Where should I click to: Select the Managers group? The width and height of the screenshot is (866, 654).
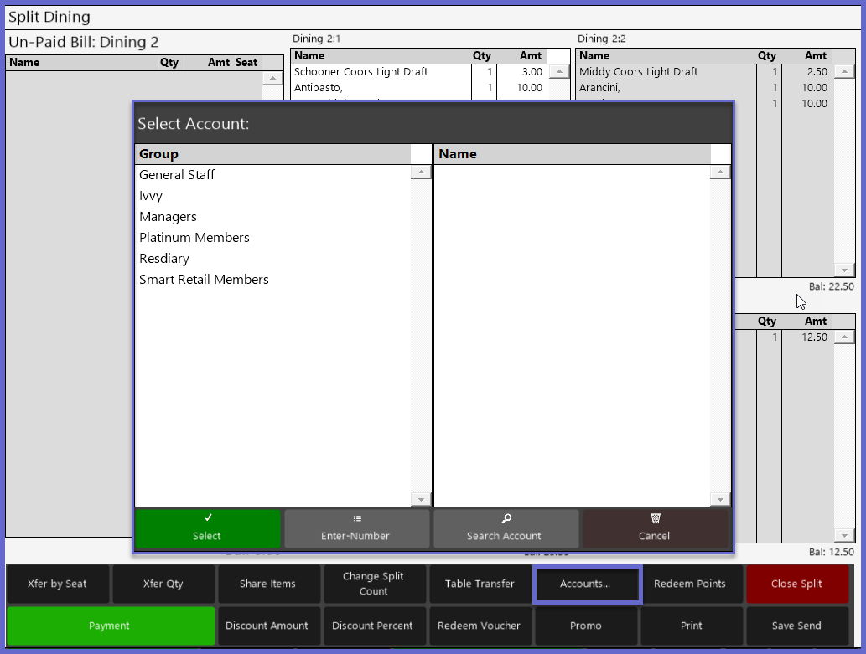coord(168,217)
